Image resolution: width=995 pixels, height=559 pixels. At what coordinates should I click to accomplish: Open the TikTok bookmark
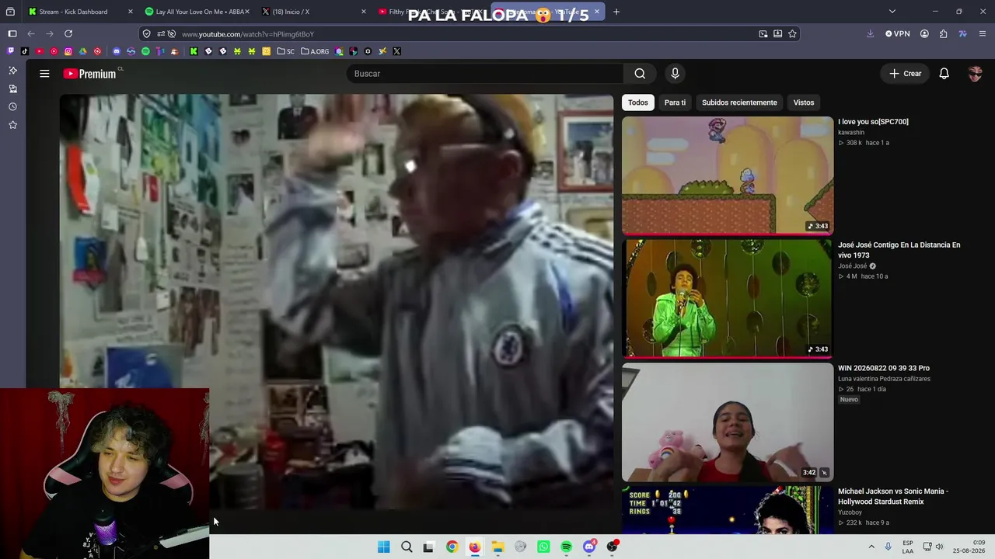point(25,51)
